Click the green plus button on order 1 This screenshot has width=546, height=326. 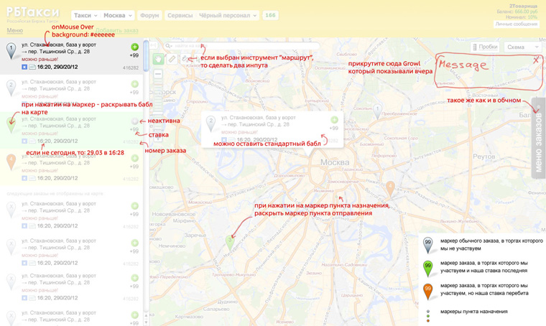134,47
